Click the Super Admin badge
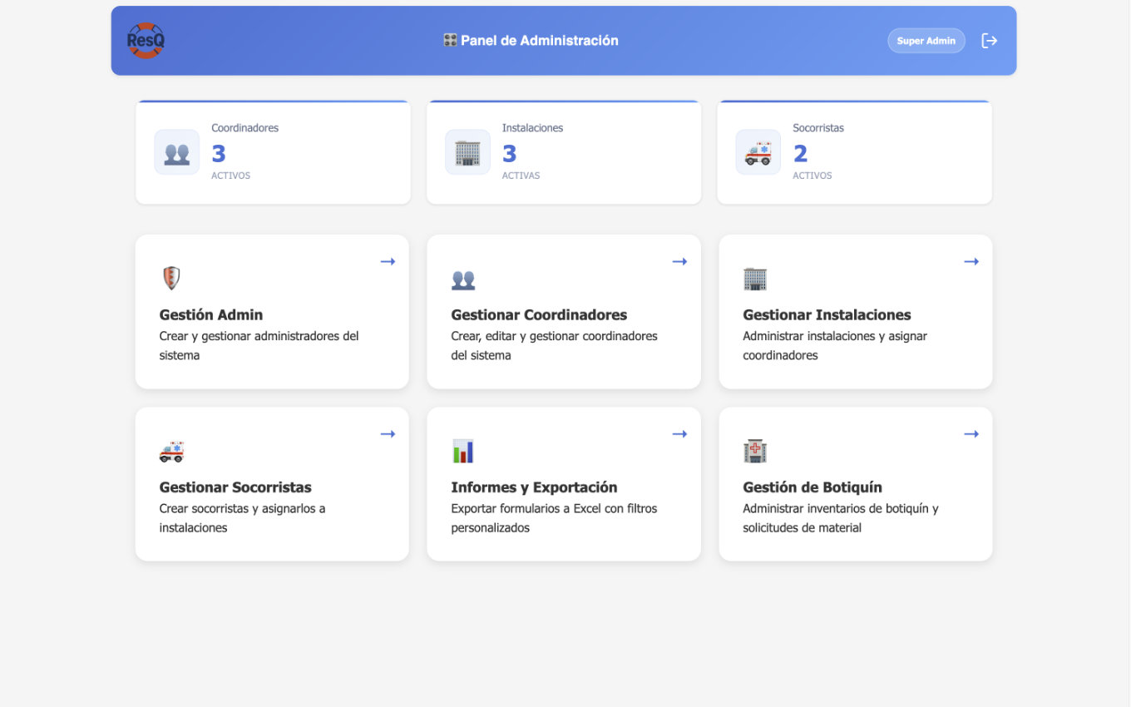 [926, 40]
